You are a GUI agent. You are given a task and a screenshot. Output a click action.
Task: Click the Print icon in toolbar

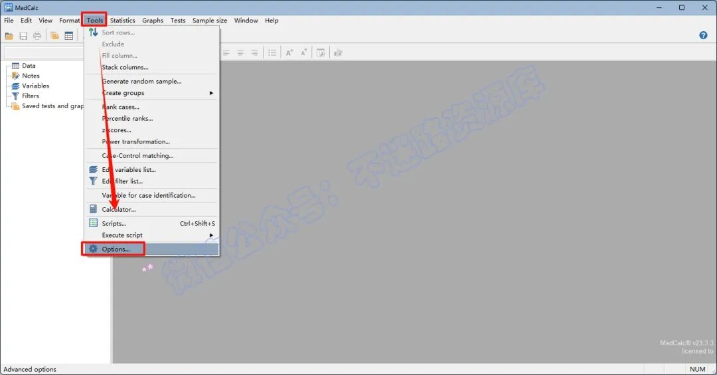(x=37, y=36)
